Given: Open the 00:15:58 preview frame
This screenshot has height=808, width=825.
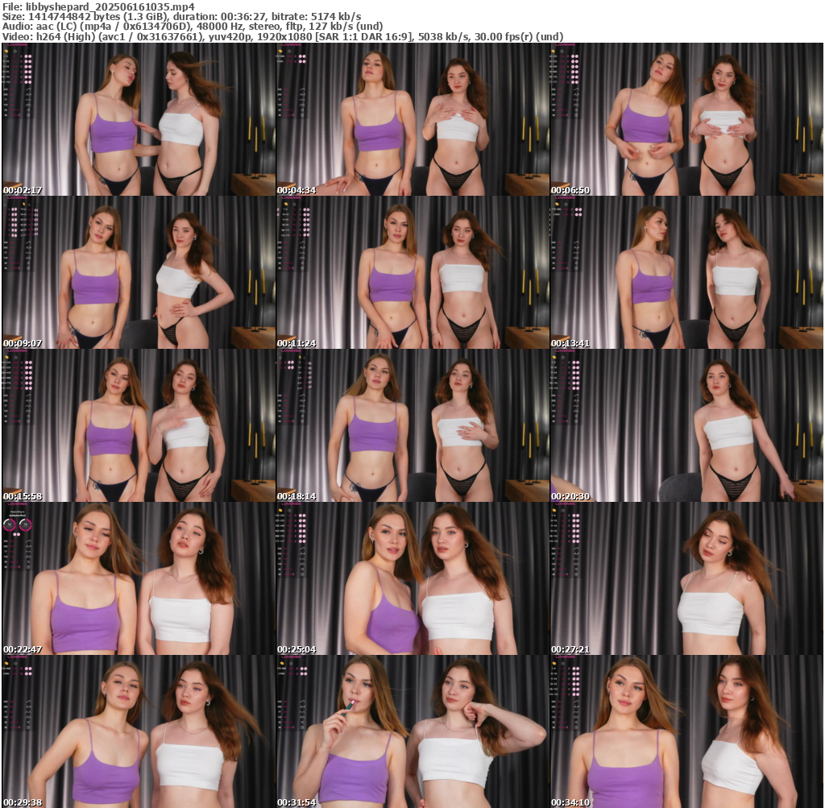Looking at the screenshot, I should 138,425.
